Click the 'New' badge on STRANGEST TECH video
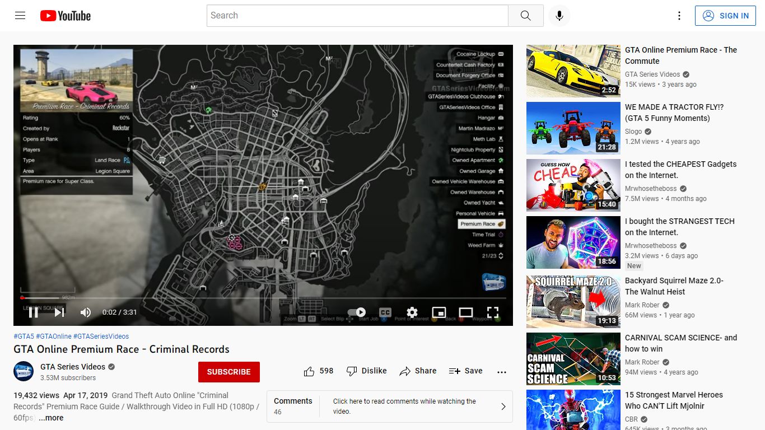 click(634, 266)
